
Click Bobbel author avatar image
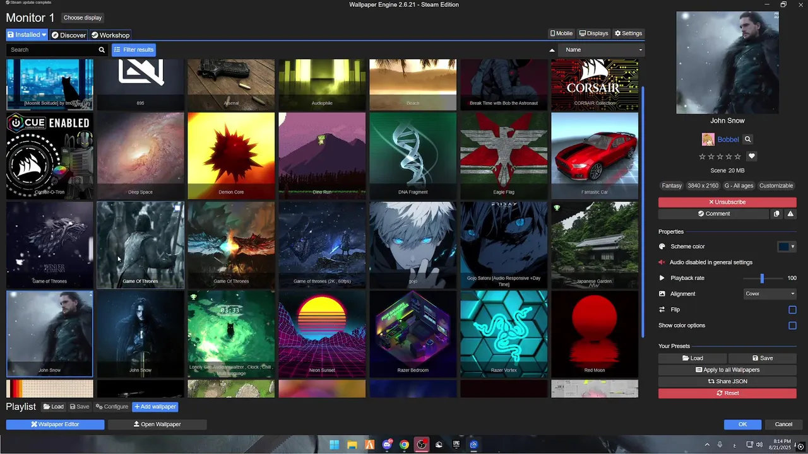click(x=708, y=139)
